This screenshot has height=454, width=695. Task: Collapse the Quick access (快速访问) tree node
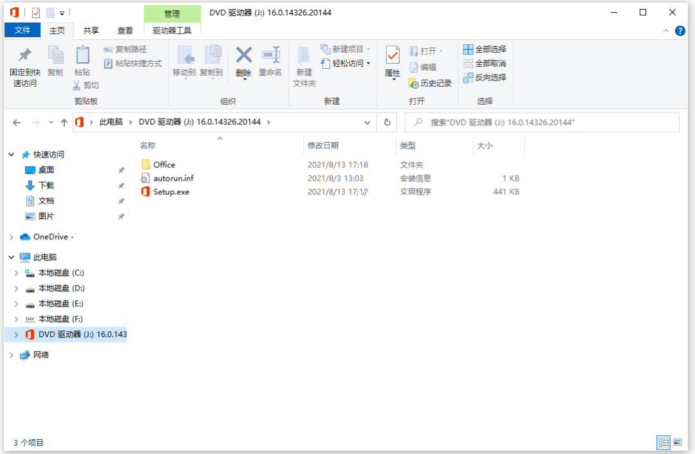[12, 154]
